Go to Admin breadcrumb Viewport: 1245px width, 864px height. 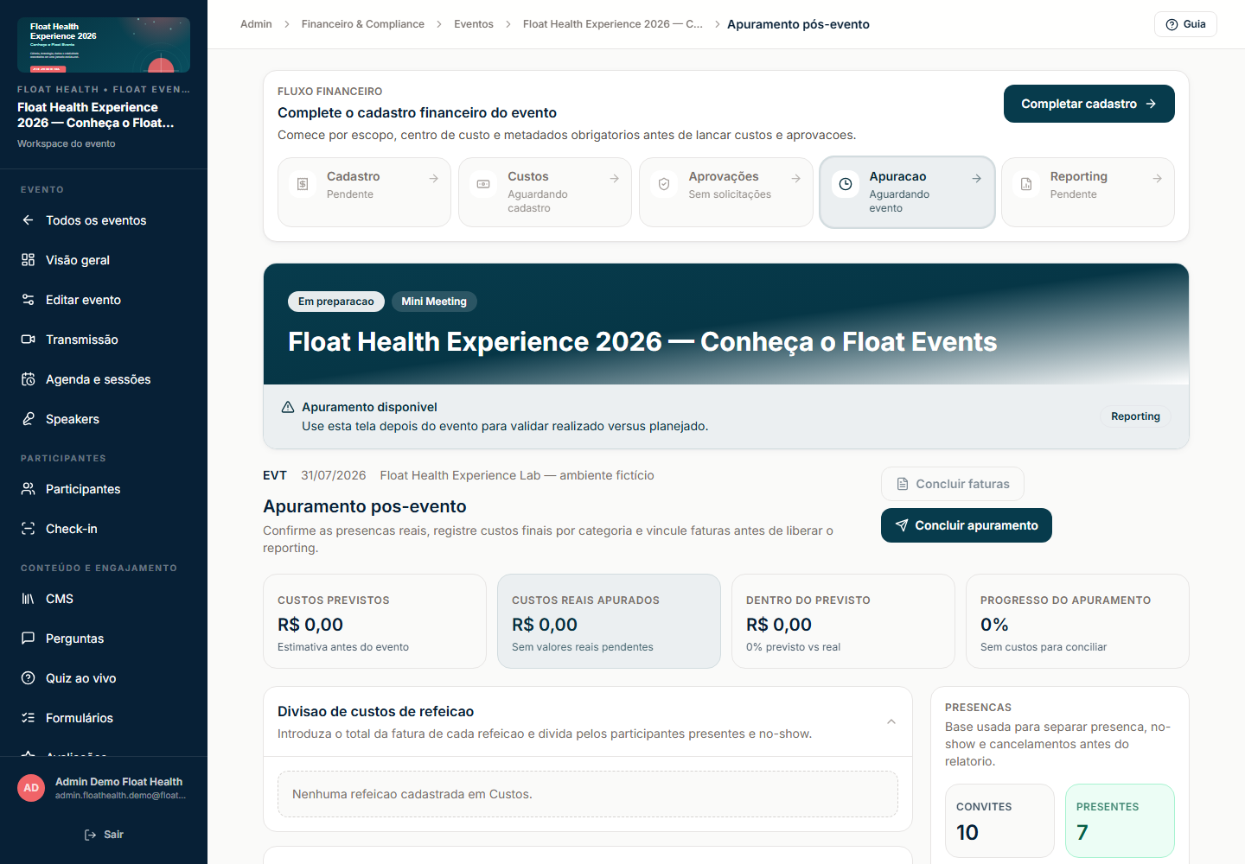(256, 24)
